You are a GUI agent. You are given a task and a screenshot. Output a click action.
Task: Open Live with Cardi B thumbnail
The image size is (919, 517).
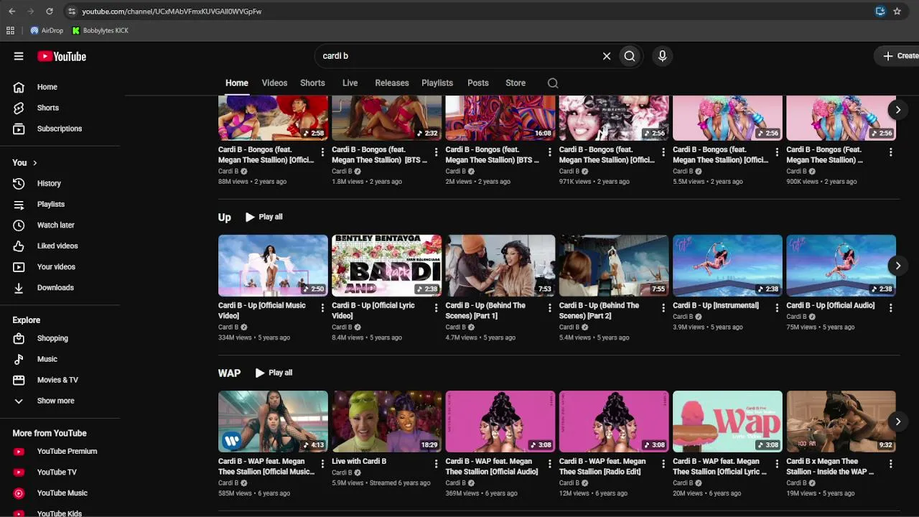[x=386, y=421]
